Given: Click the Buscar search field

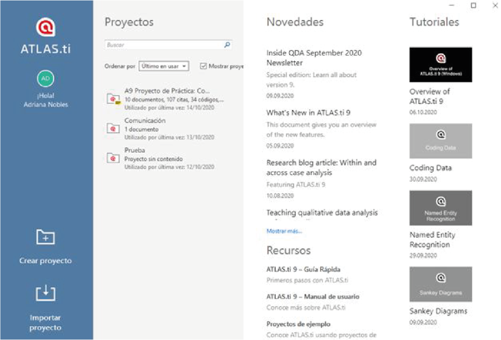Looking at the screenshot, I should coord(168,44).
